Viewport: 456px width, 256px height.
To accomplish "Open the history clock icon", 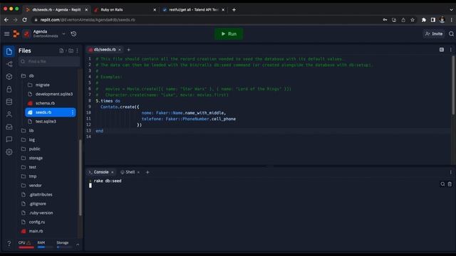I will point(73,34).
